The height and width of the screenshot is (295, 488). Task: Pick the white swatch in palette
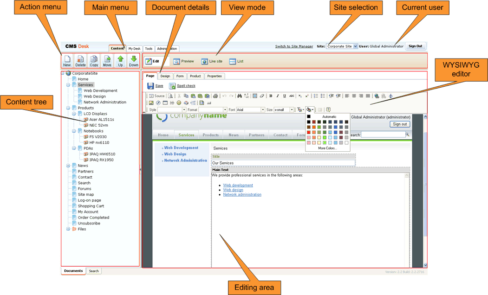coord(346,143)
